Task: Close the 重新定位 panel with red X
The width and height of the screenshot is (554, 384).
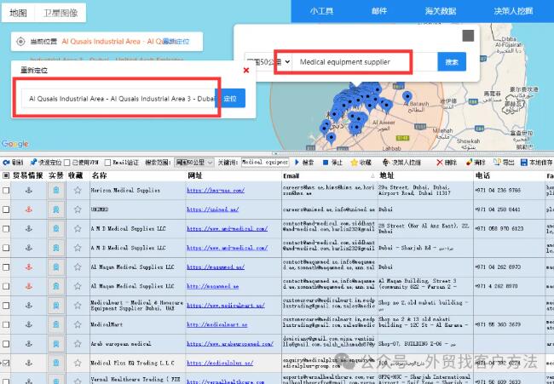Action: [x=246, y=70]
